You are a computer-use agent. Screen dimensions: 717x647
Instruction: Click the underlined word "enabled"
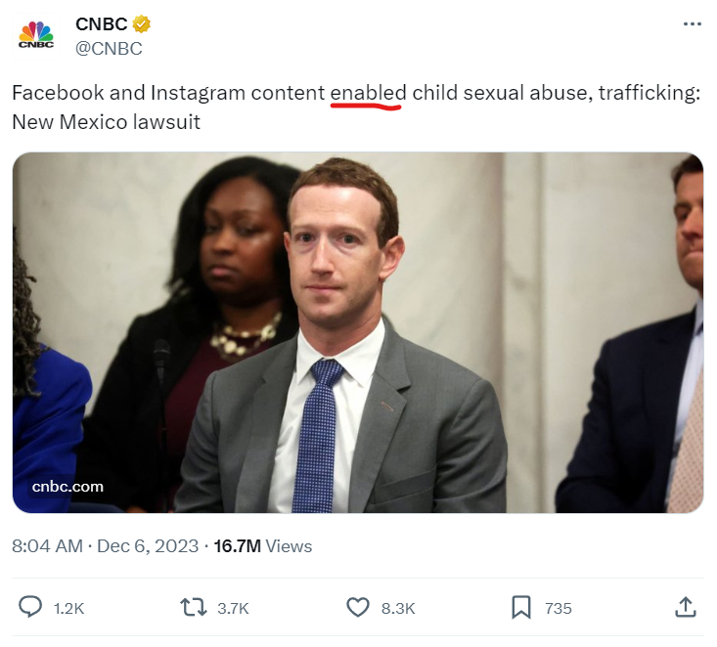pos(368,93)
